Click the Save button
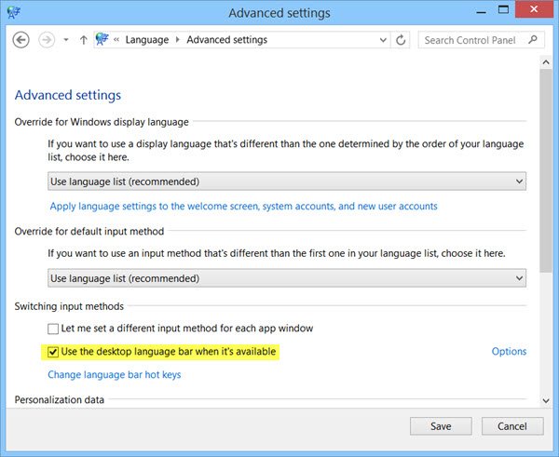The image size is (559, 457). click(441, 426)
